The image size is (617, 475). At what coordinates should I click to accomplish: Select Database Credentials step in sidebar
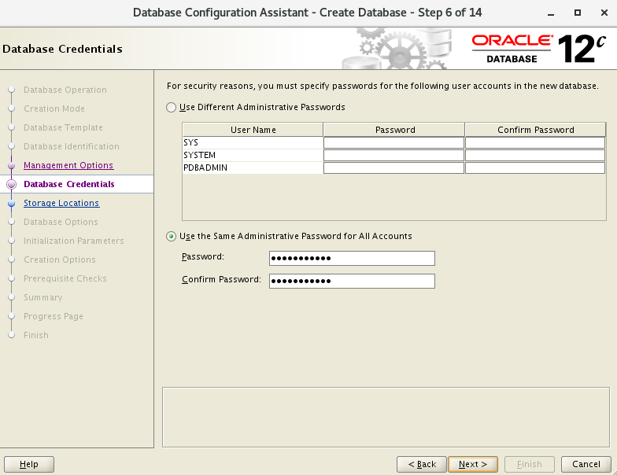69,184
